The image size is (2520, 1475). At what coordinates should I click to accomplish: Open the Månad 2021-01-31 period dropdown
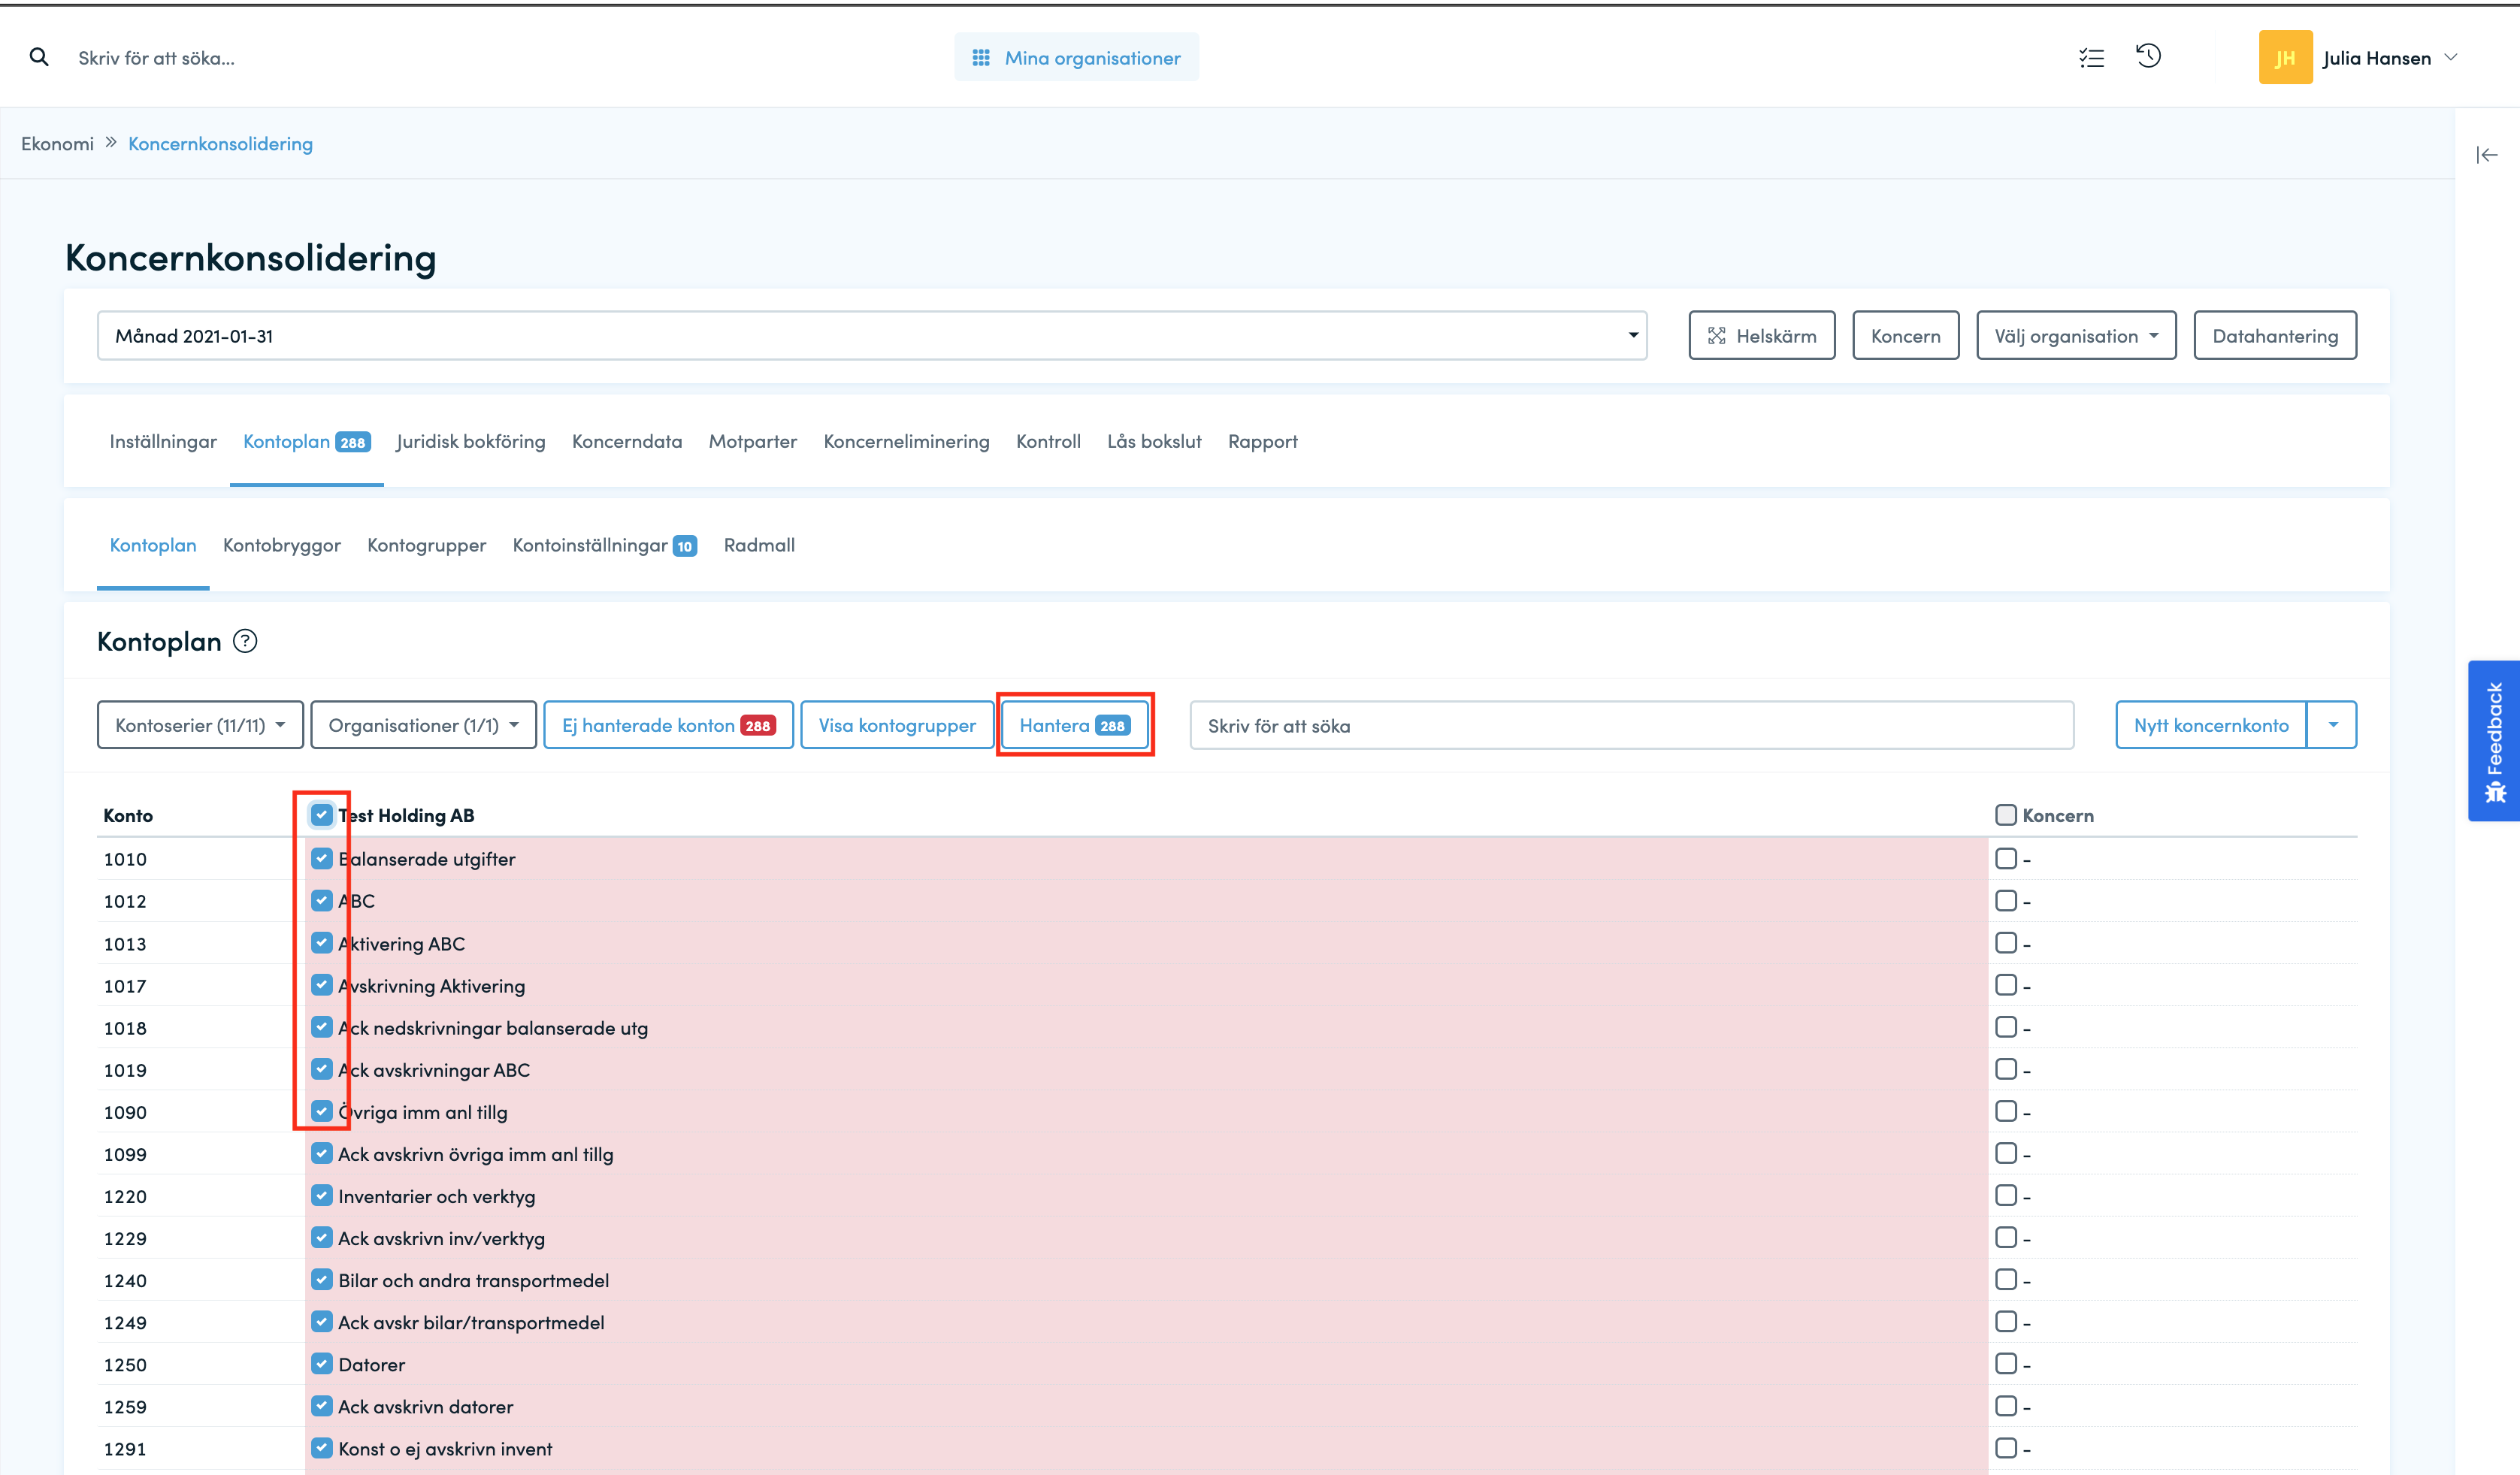[872, 336]
